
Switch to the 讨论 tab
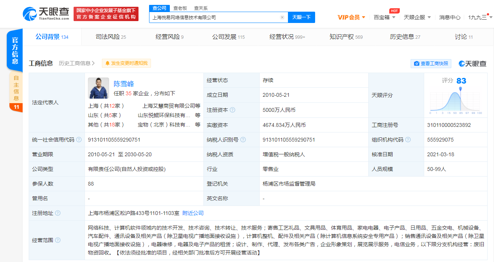click(x=464, y=37)
